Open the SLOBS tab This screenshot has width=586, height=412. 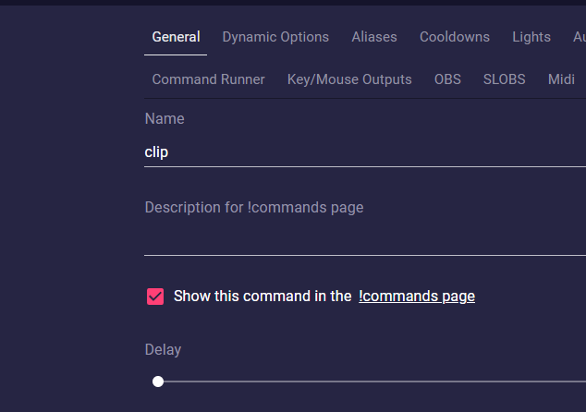504,79
